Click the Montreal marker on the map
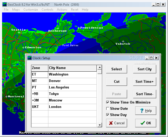Image resolution: width=168 pixels, height=137 pixels. 6,97
